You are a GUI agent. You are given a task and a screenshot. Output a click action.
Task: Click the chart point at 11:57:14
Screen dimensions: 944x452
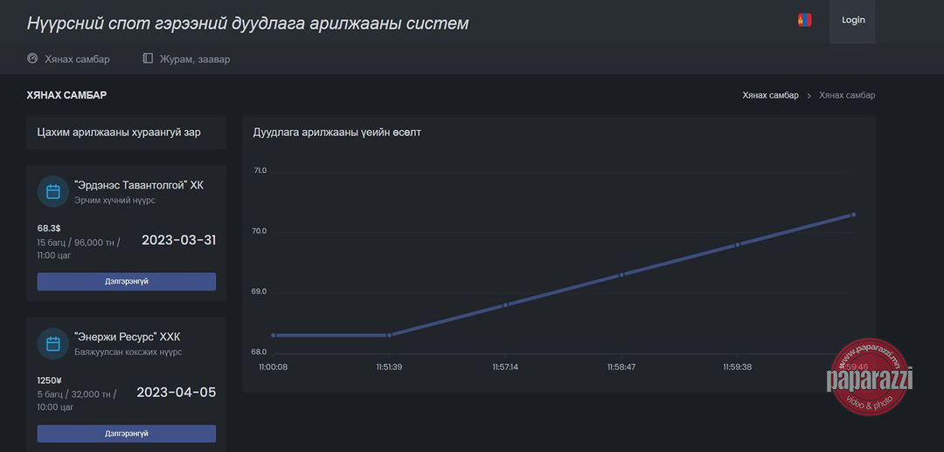pos(505,305)
